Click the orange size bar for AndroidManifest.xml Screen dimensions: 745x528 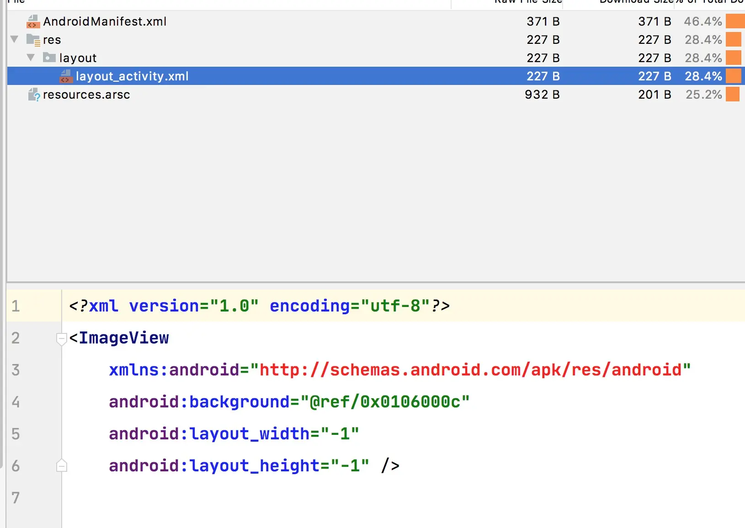[735, 21]
